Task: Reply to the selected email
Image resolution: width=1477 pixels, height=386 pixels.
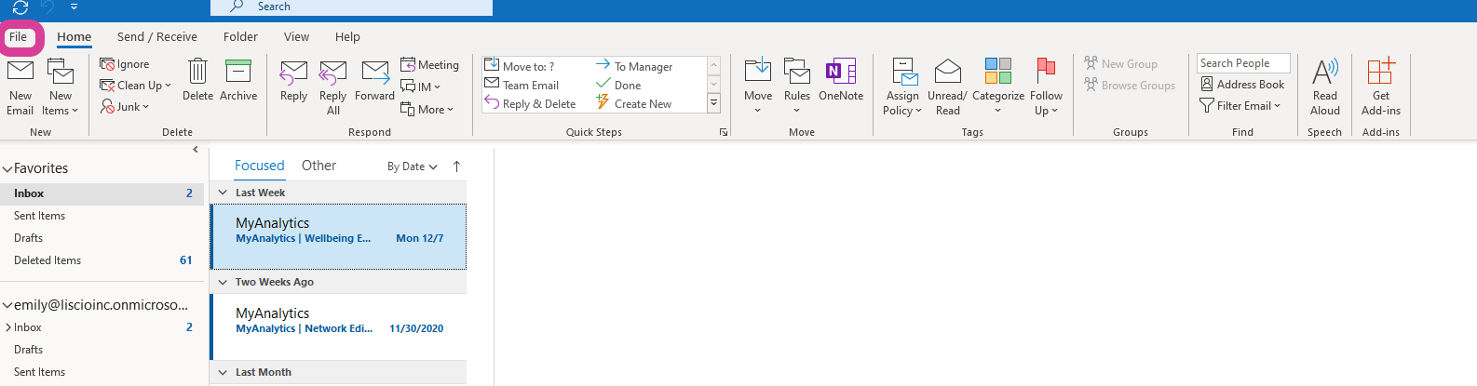Action: click(293, 81)
